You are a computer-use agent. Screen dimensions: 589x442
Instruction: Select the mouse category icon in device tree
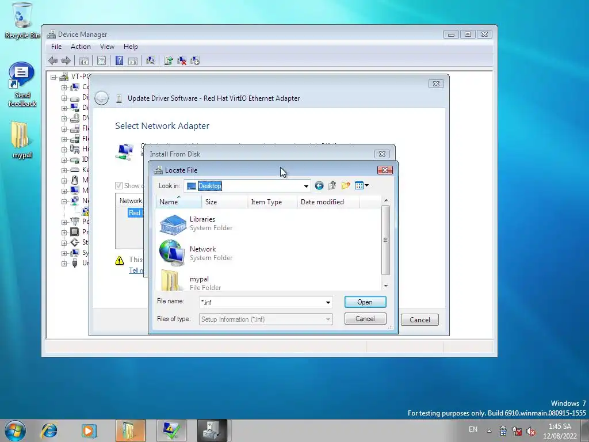tap(75, 180)
